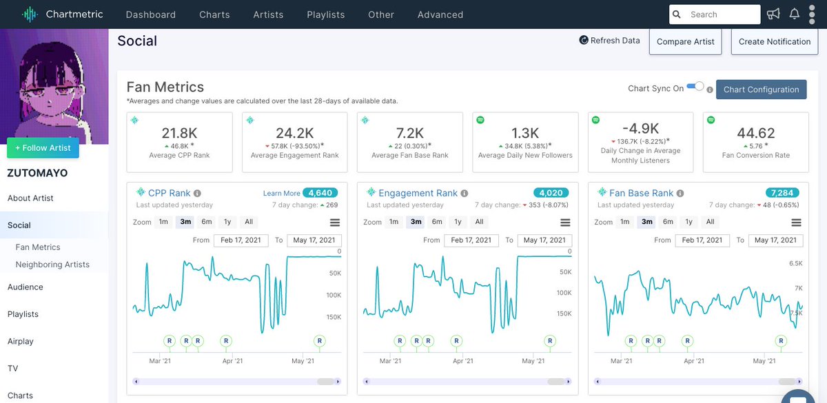The width and height of the screenshot is (827, 403).
Task: Open the CPP Rank chart hamburger menu
Action: [x=335, y=223]
